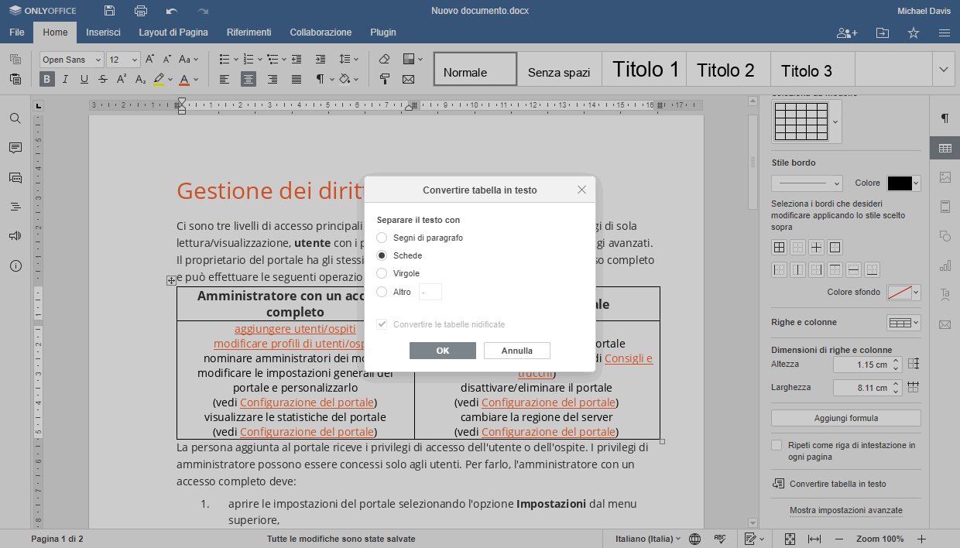This screenshot has height=548, width=960.
Task: Click the Altezza 1.15 cm field
Action: click(867, 365)
